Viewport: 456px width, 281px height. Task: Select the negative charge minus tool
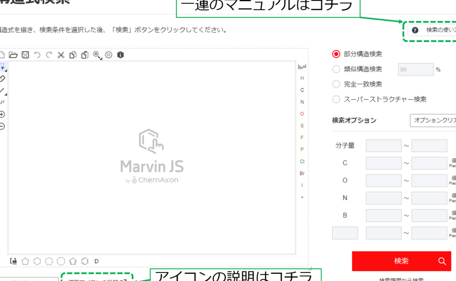pos(2,126)
